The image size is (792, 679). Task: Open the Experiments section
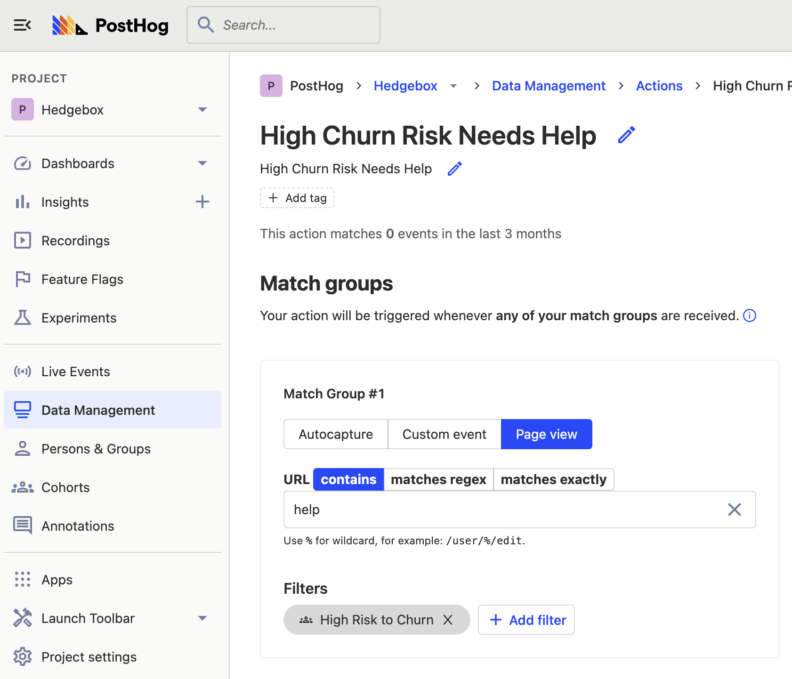[79, 317]
